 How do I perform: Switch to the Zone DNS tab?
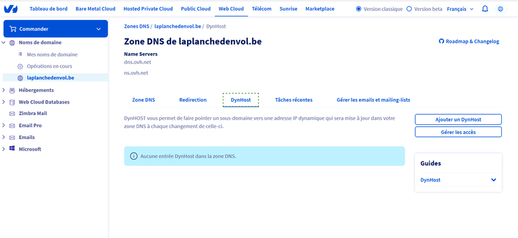point(143,100)
